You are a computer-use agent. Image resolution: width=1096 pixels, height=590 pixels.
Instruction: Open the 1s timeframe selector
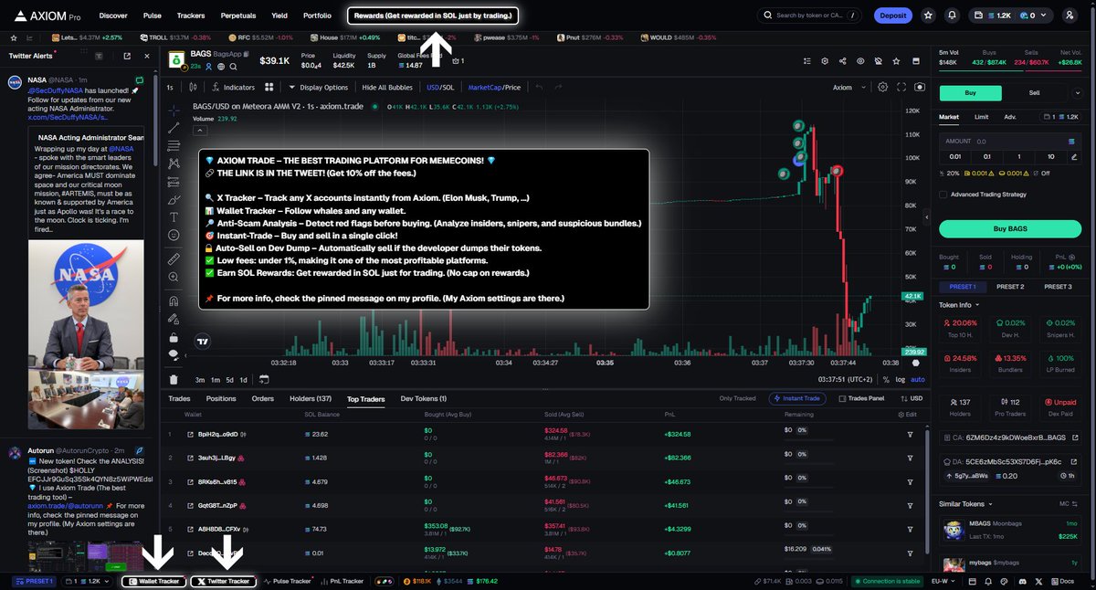click(170, 88)
